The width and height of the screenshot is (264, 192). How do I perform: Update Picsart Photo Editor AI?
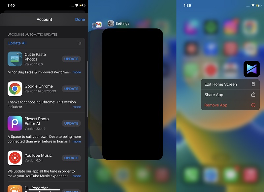coord(71,123)
